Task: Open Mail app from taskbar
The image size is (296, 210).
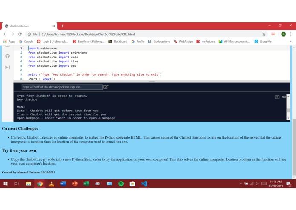Action: coord(109,184)
